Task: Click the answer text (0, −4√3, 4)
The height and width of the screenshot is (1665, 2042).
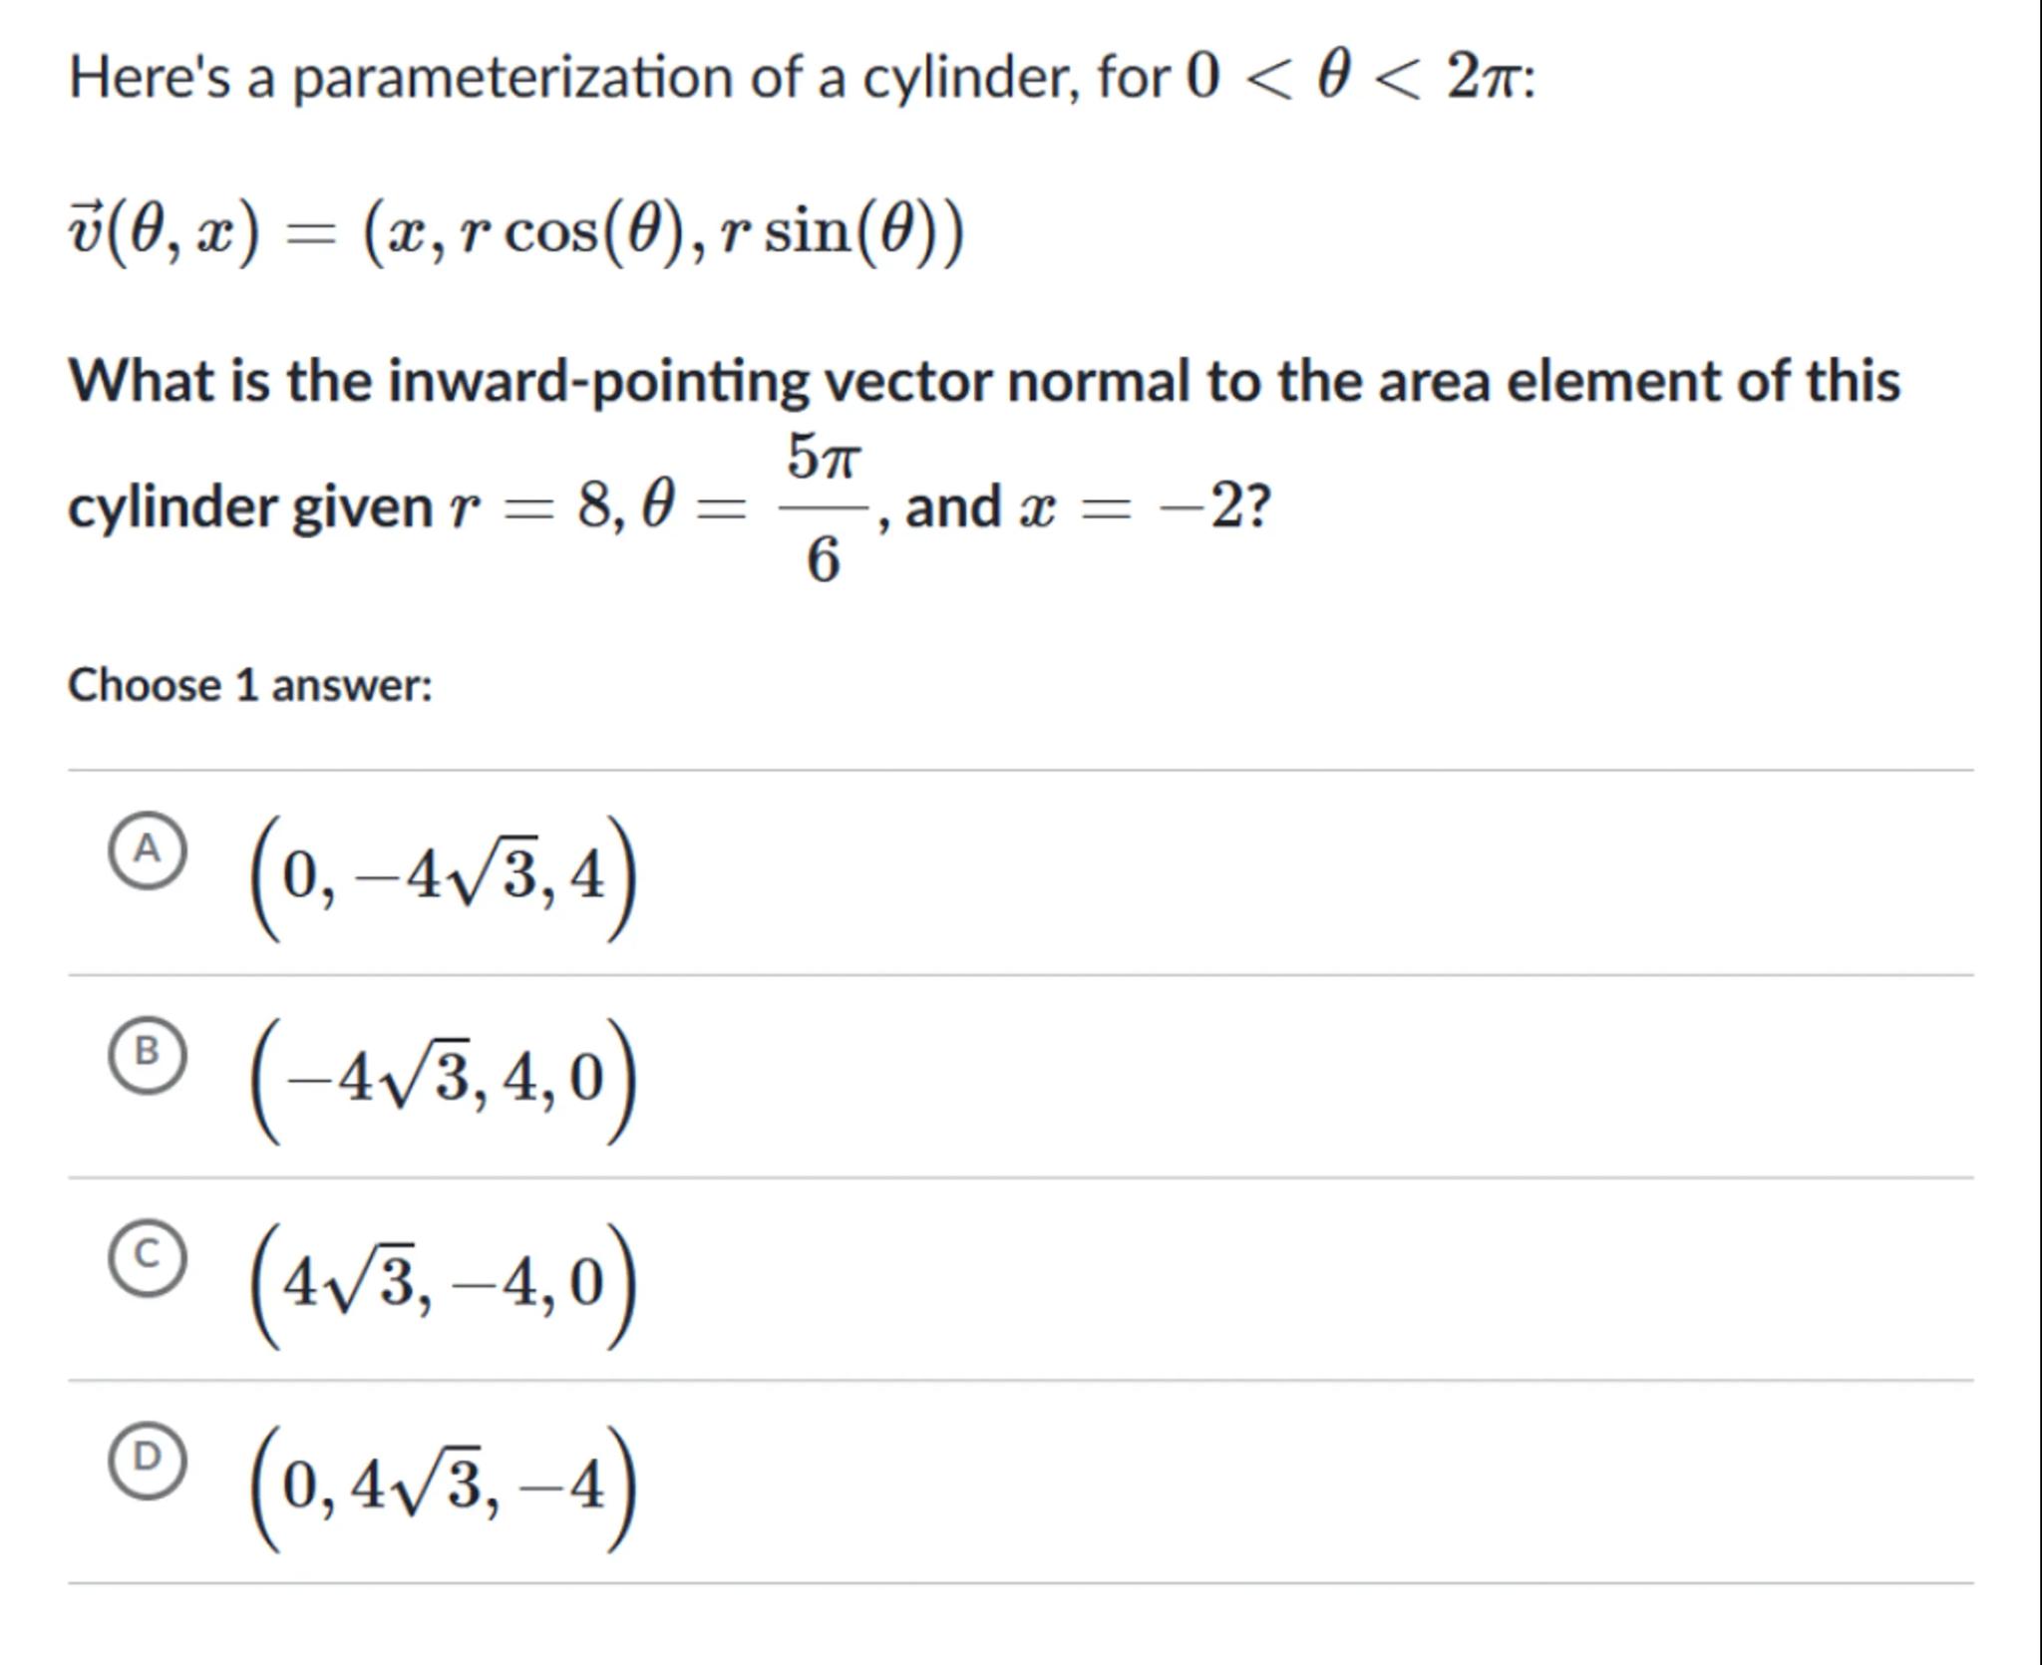Action: (x=443, y=877)
